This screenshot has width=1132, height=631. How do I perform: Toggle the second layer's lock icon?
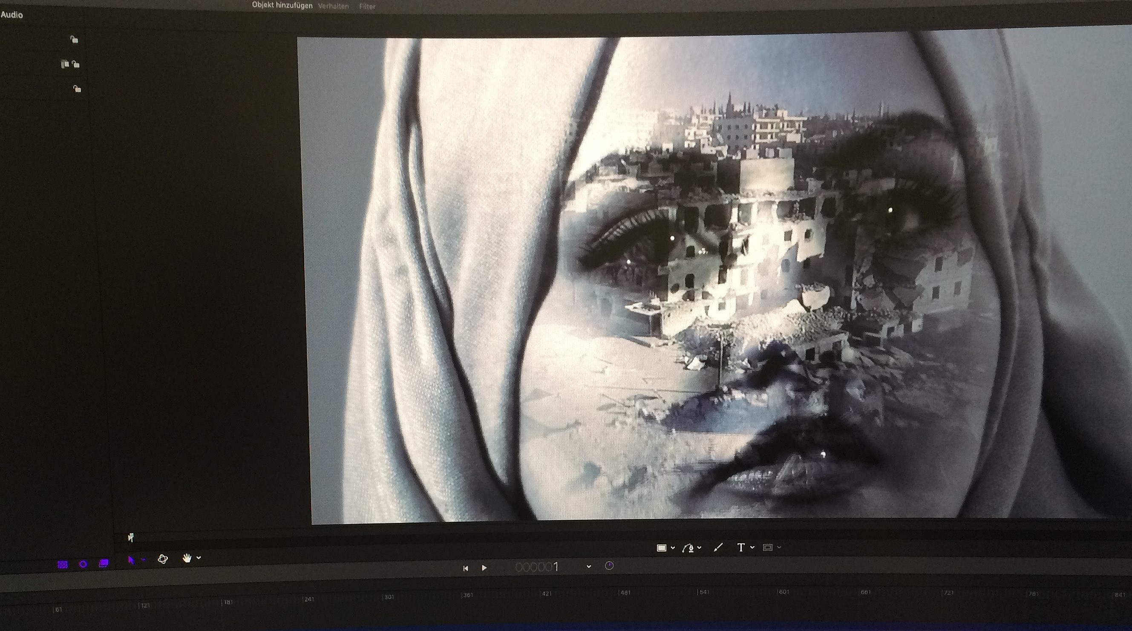(76, 65)
